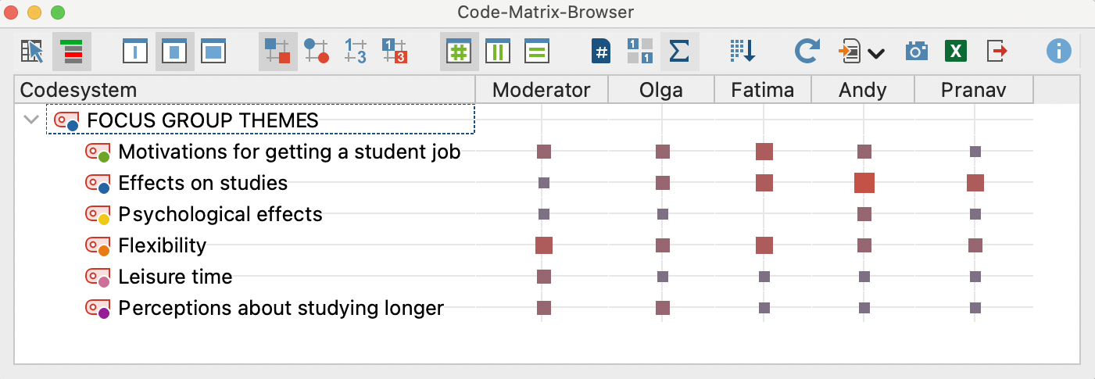The height and width of the screenshot is (379, 1095).
Task: Open the export dropdown arrow
Action: (875, 53)
